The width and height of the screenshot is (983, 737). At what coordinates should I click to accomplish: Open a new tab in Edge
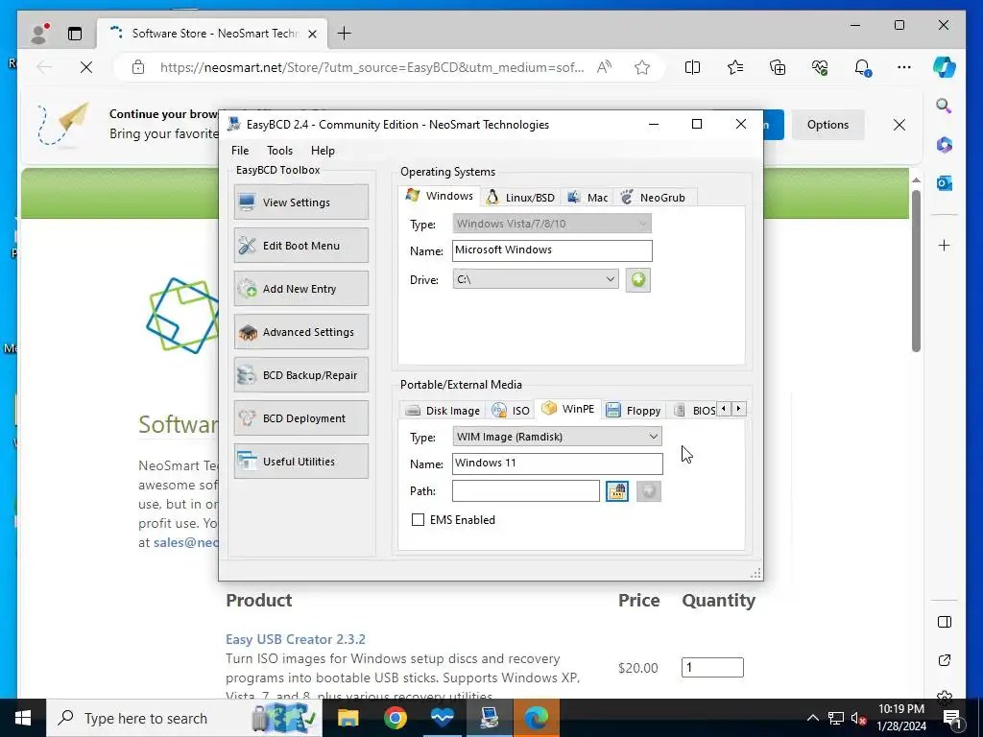click(x=345, y=34)
